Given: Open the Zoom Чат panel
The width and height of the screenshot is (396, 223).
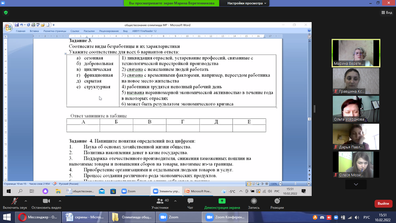Looking at the screenshot, I should 190,201.
